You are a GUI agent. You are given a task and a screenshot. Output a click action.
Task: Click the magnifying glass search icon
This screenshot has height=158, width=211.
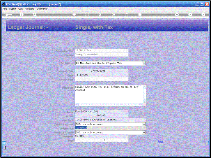coord(35,15)
